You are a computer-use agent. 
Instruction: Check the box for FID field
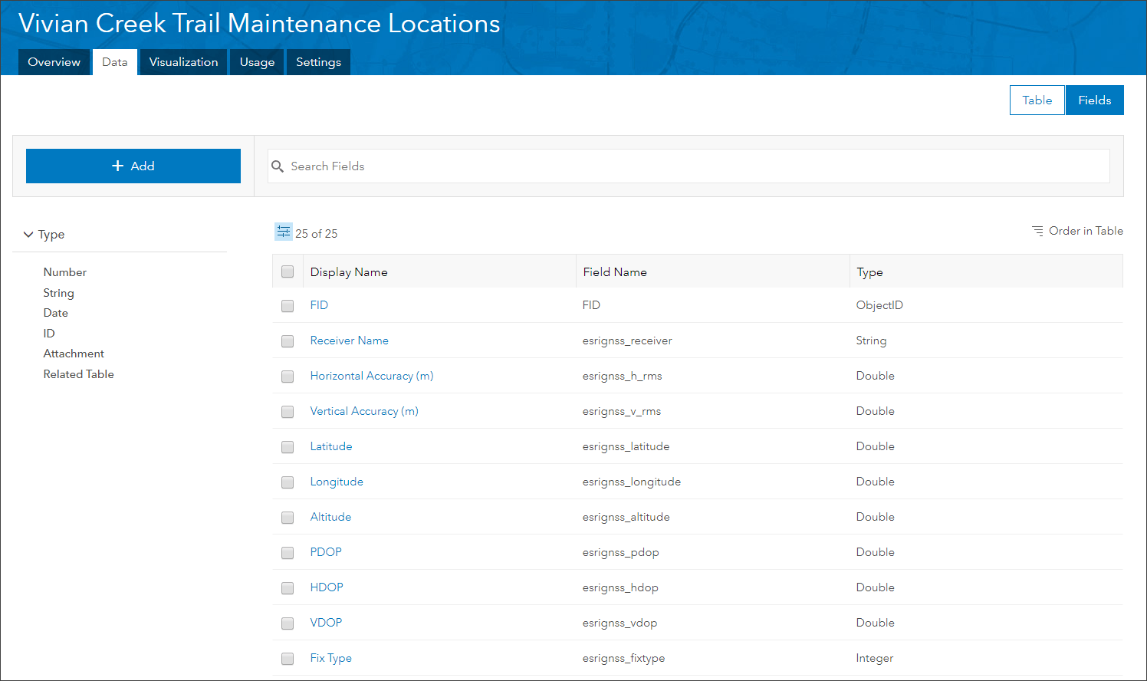288,306
